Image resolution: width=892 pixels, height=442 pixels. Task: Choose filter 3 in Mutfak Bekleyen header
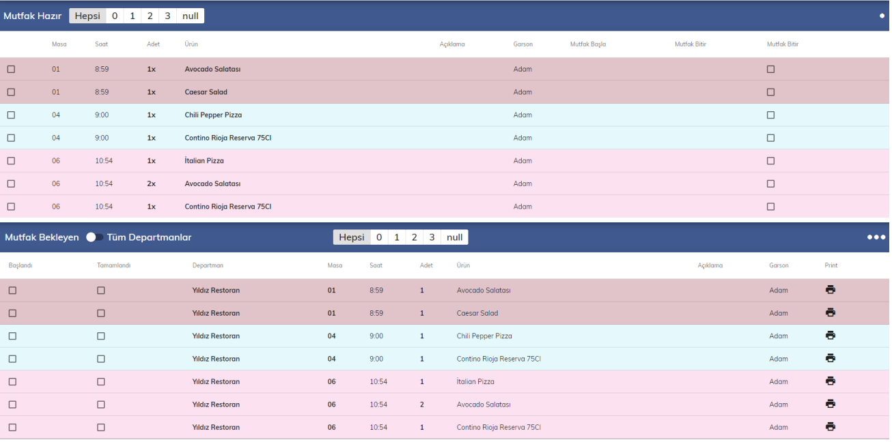click(431, 237)
